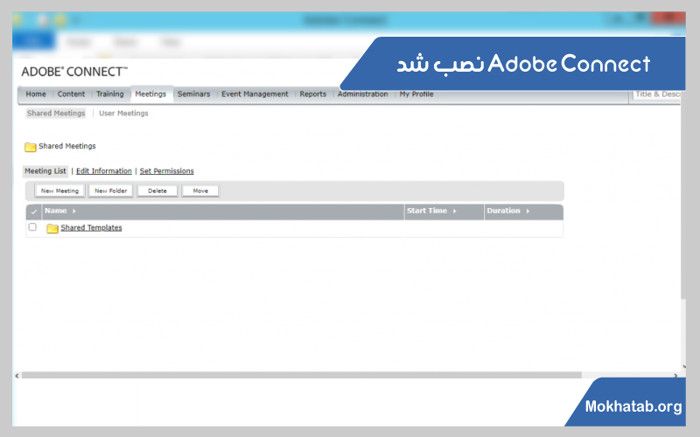700x437 pixels.
Task: Switch to User Meetings sub-tab
Action: click(123, 114)
